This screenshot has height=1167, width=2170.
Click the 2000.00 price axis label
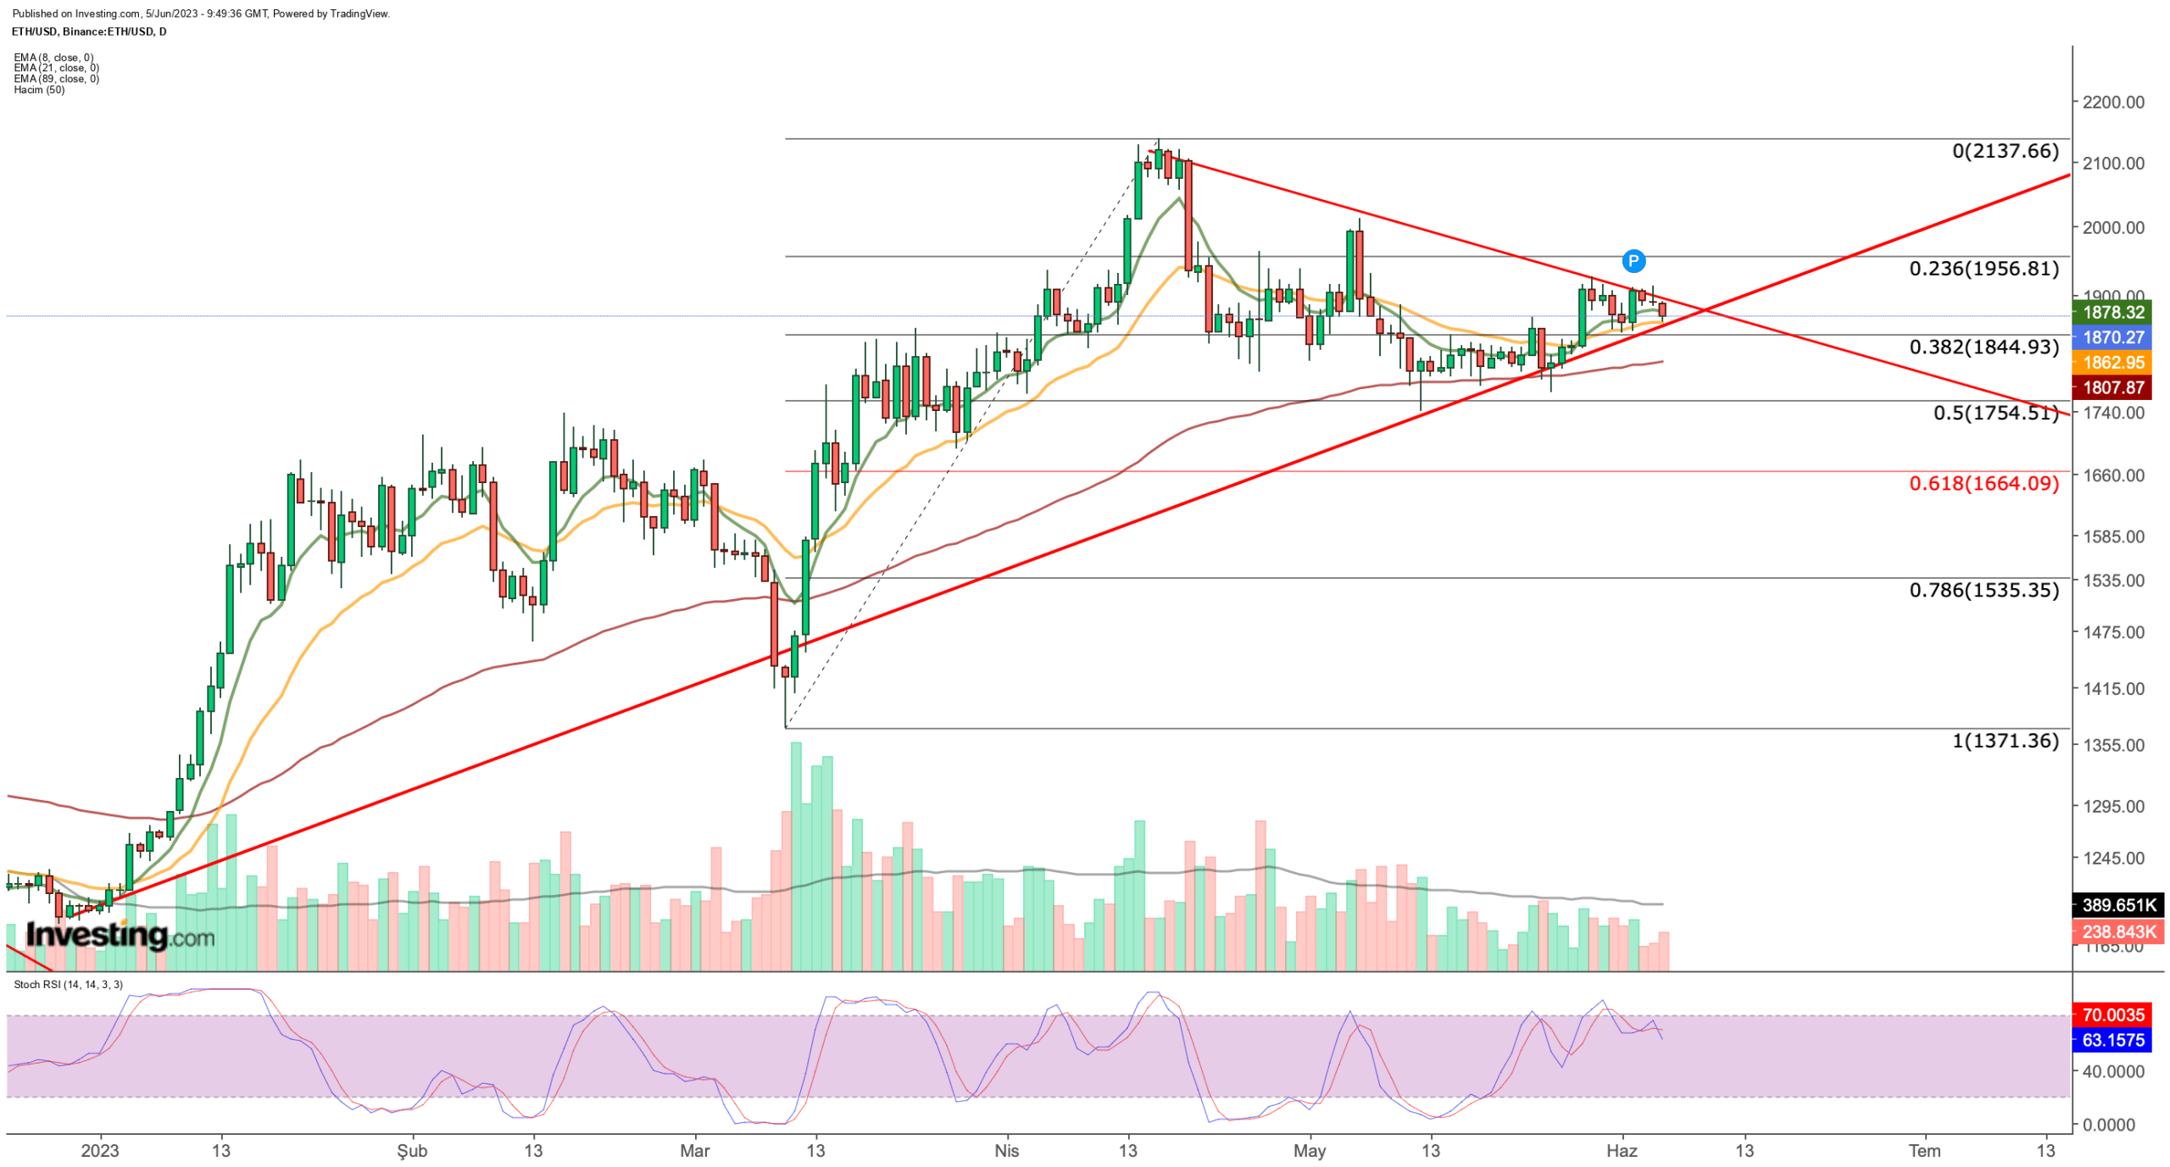point(2113,227)
